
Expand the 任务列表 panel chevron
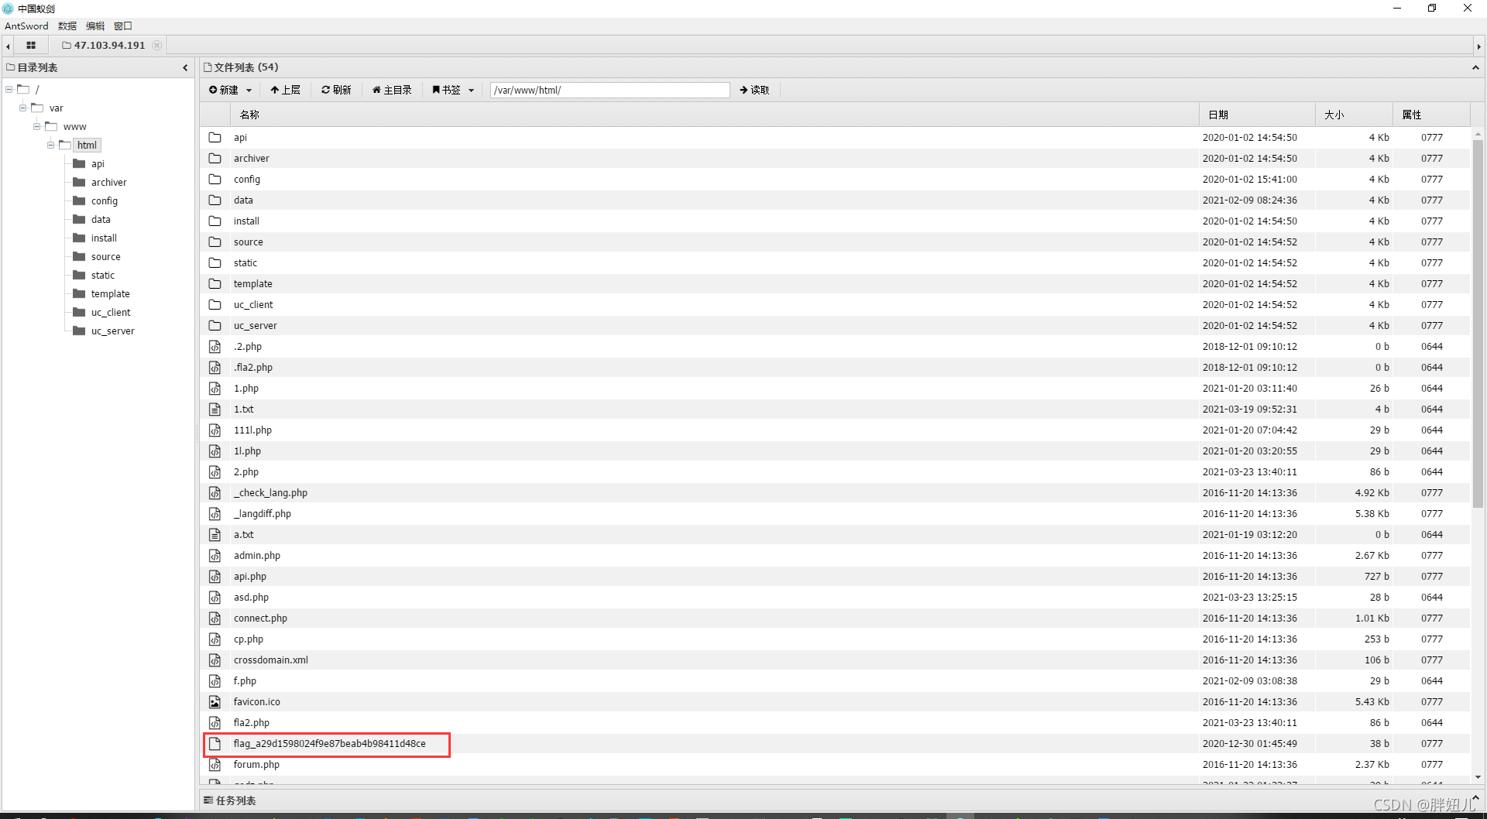tap(1475, 797)
